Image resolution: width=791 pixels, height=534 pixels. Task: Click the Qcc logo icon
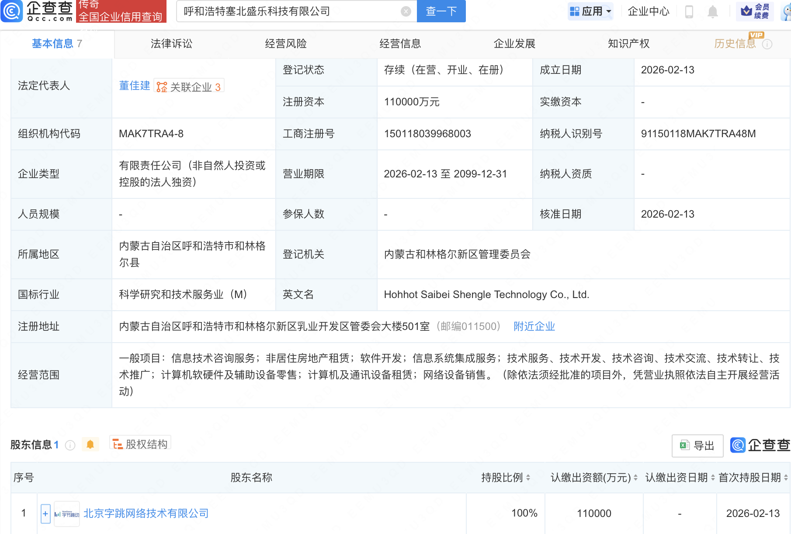pos(12,11)
